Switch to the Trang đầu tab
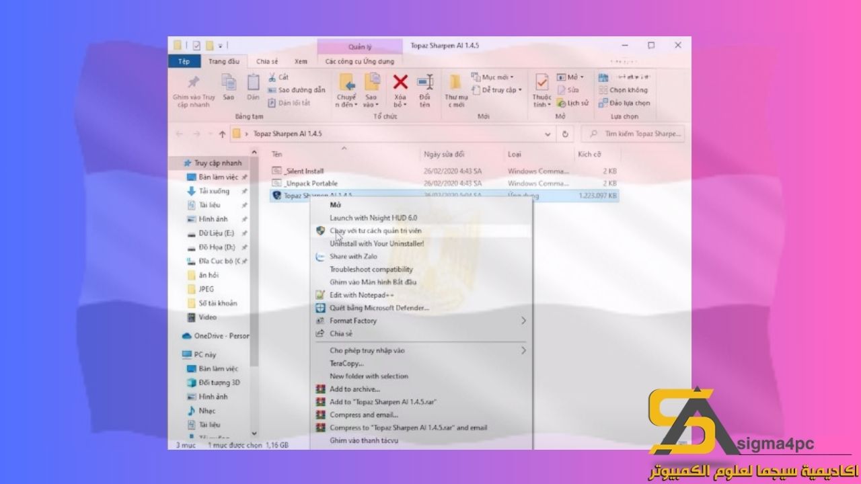The image size is (861, 484). [x=224, y=61]
